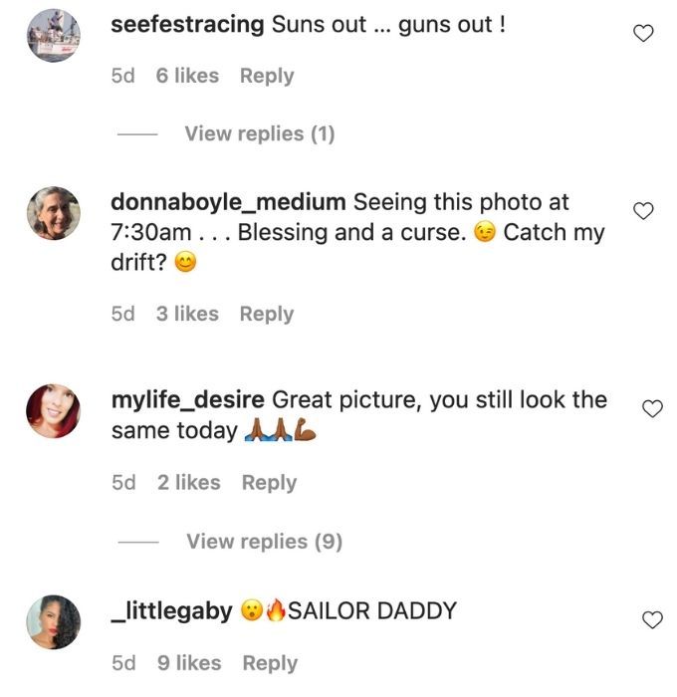The width and height of the screenshot is (677, 697).
Task: Expand View replies (9) under mylife_desire
Action: [x=265, y=542]
